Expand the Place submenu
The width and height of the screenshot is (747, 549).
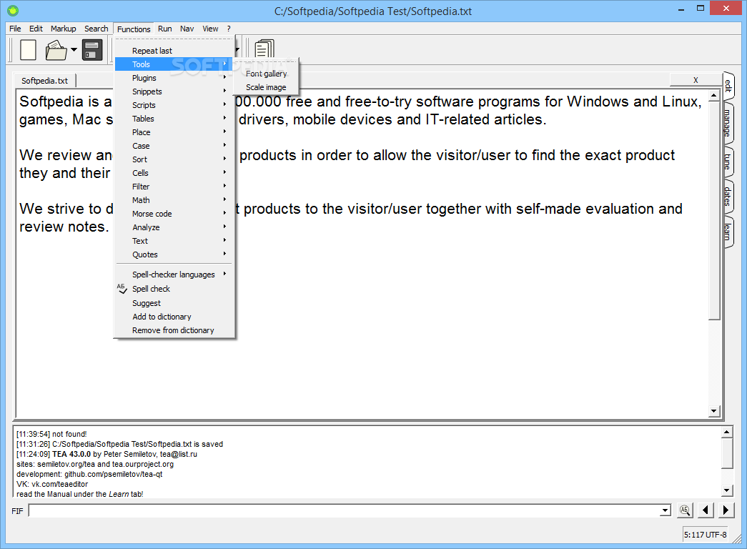(174, 132)
